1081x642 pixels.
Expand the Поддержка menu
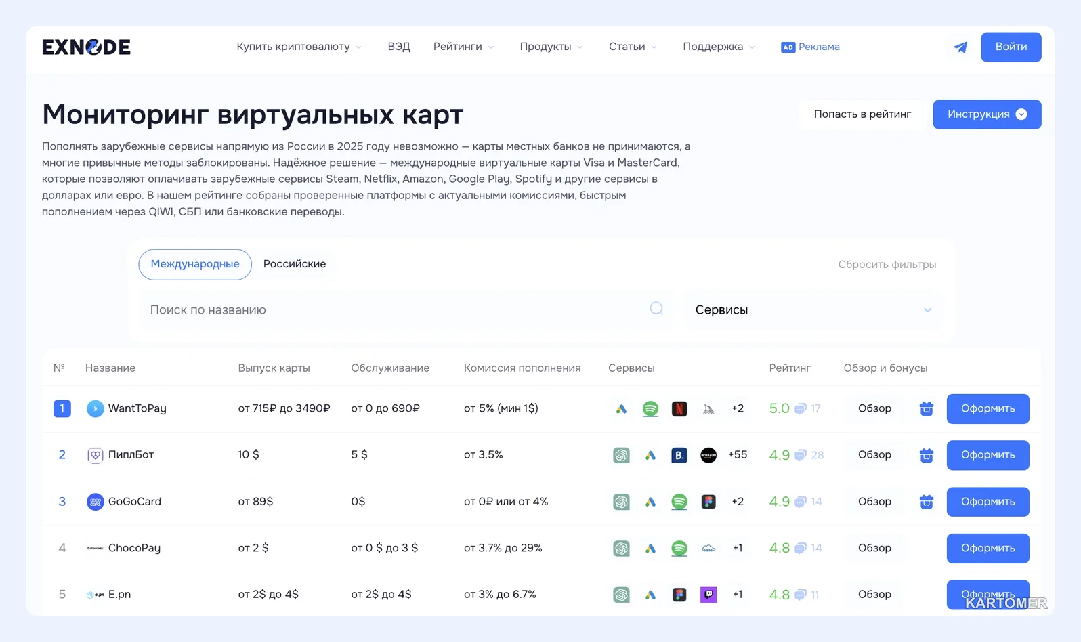pyautogui.click(x=719, y=47)
